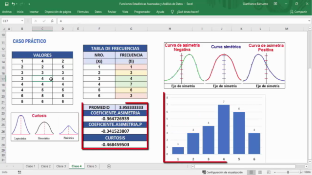Expand the Name Box dropdown arrow

coord(22,21)
